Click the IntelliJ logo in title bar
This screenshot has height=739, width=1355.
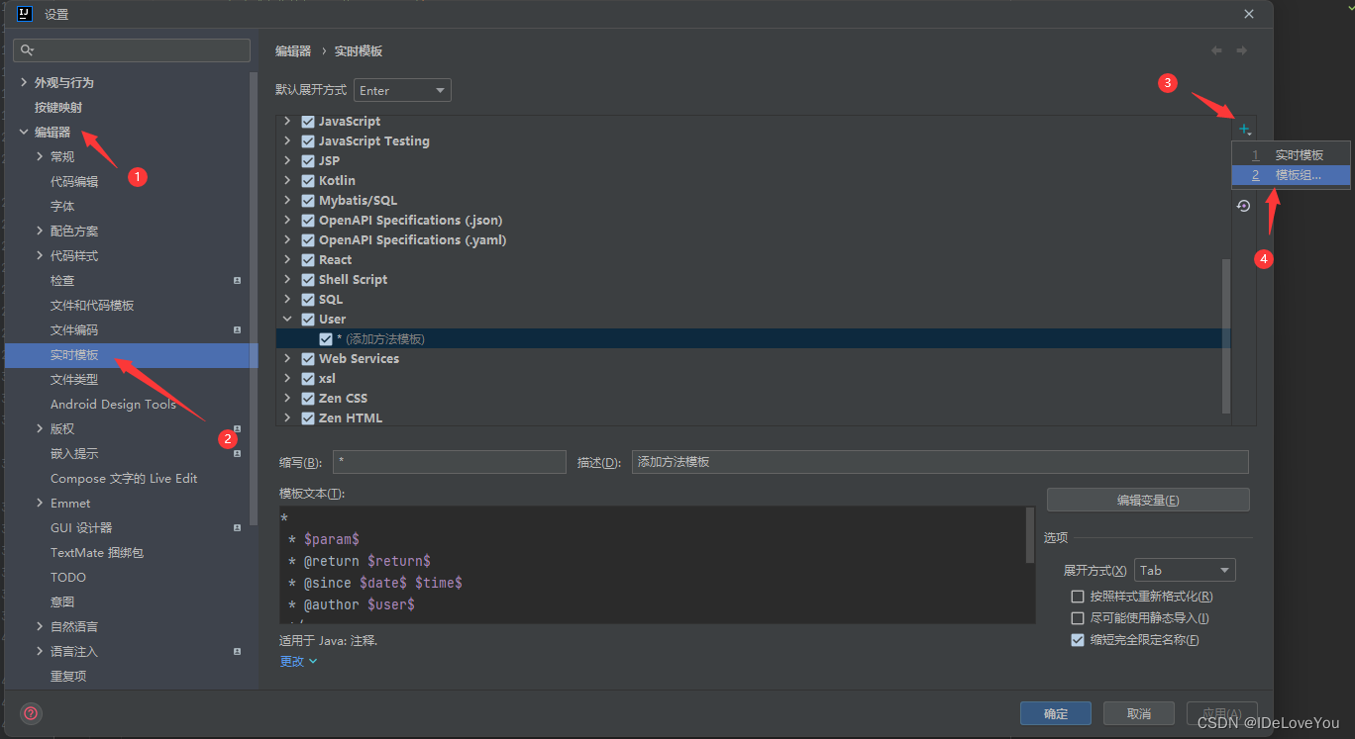pyautogui.click(x=26, y=14)
